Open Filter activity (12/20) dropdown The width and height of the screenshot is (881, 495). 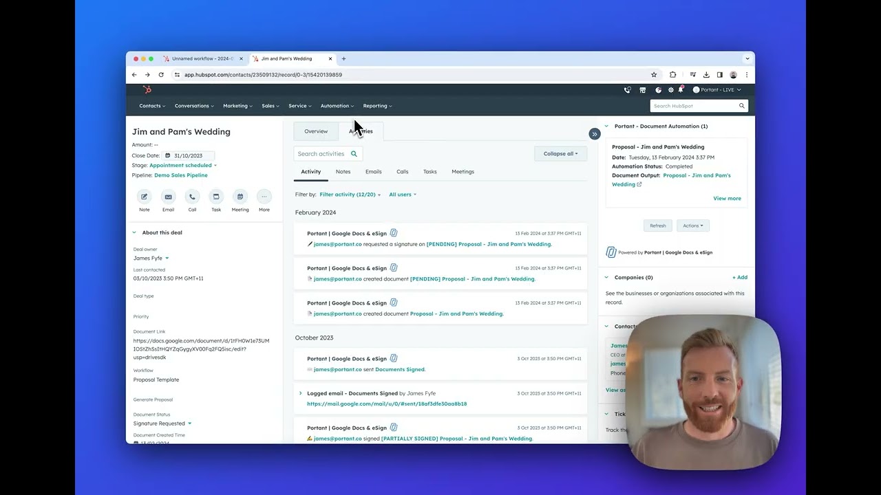click(350, 195)
